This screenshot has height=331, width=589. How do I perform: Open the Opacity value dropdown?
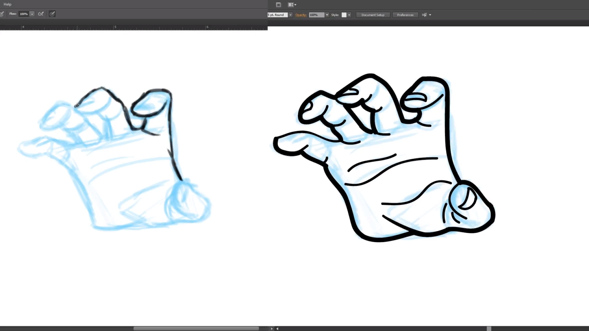[x=327, y=15]
